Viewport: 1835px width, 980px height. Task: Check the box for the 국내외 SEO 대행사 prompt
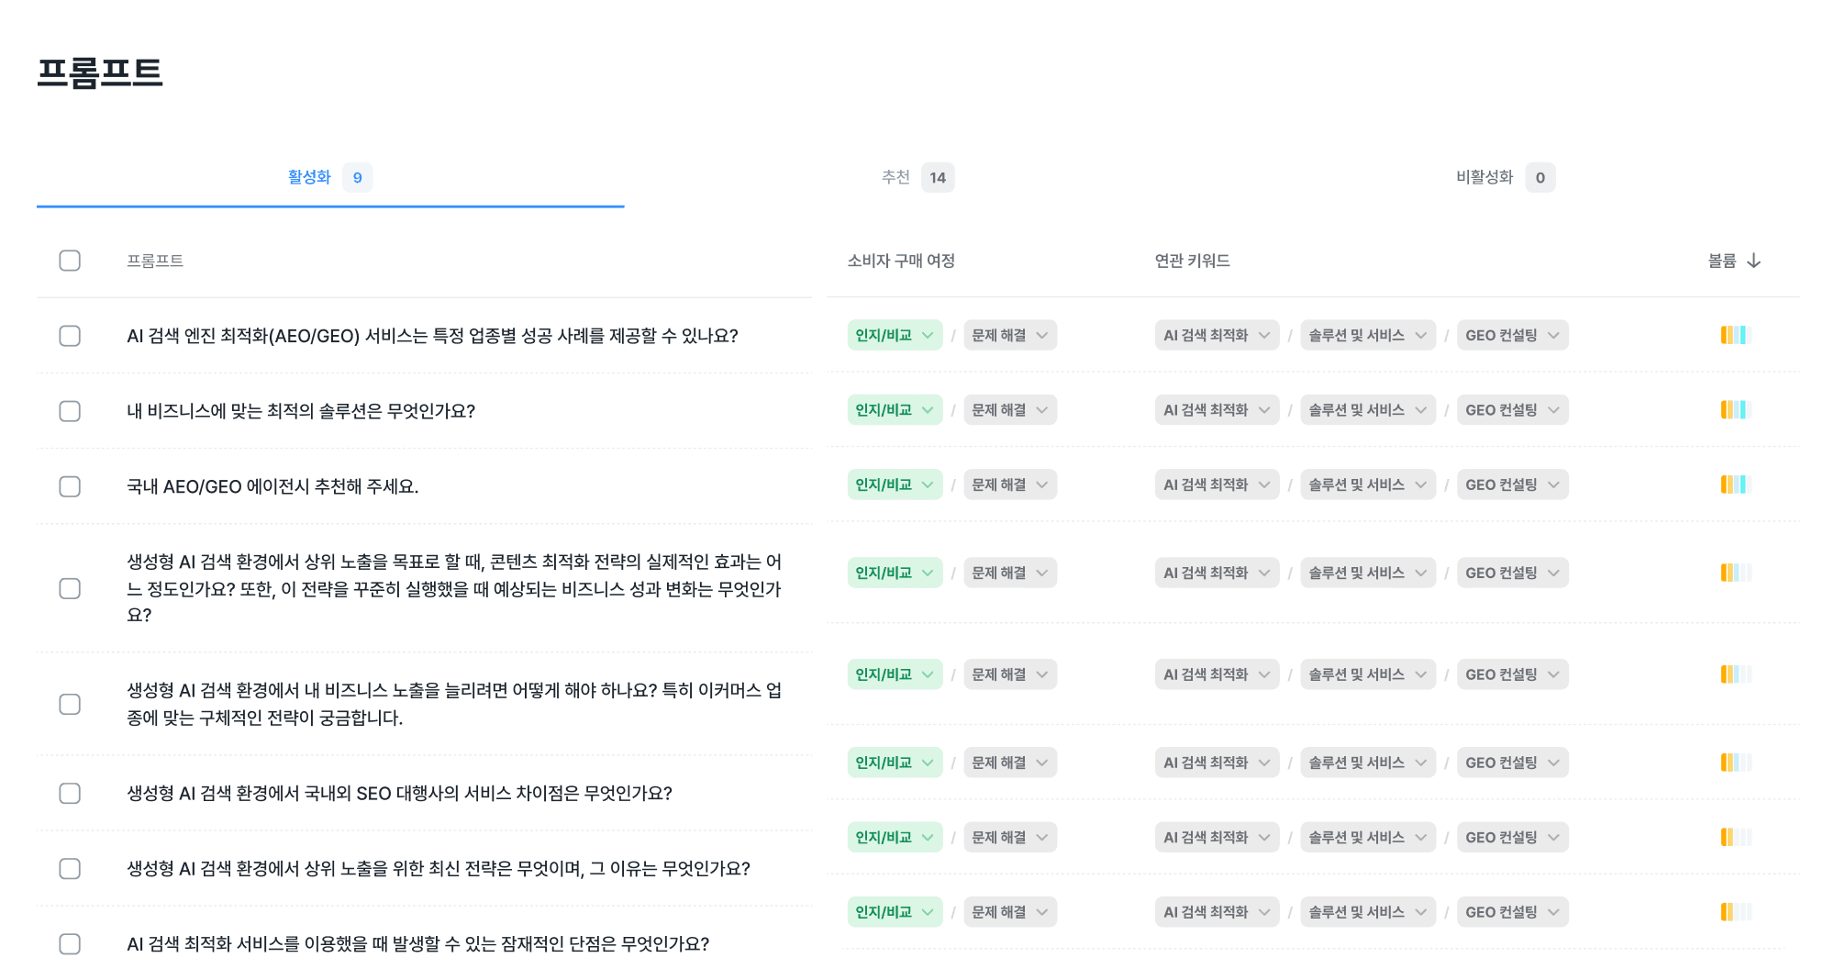click(70, 795)
